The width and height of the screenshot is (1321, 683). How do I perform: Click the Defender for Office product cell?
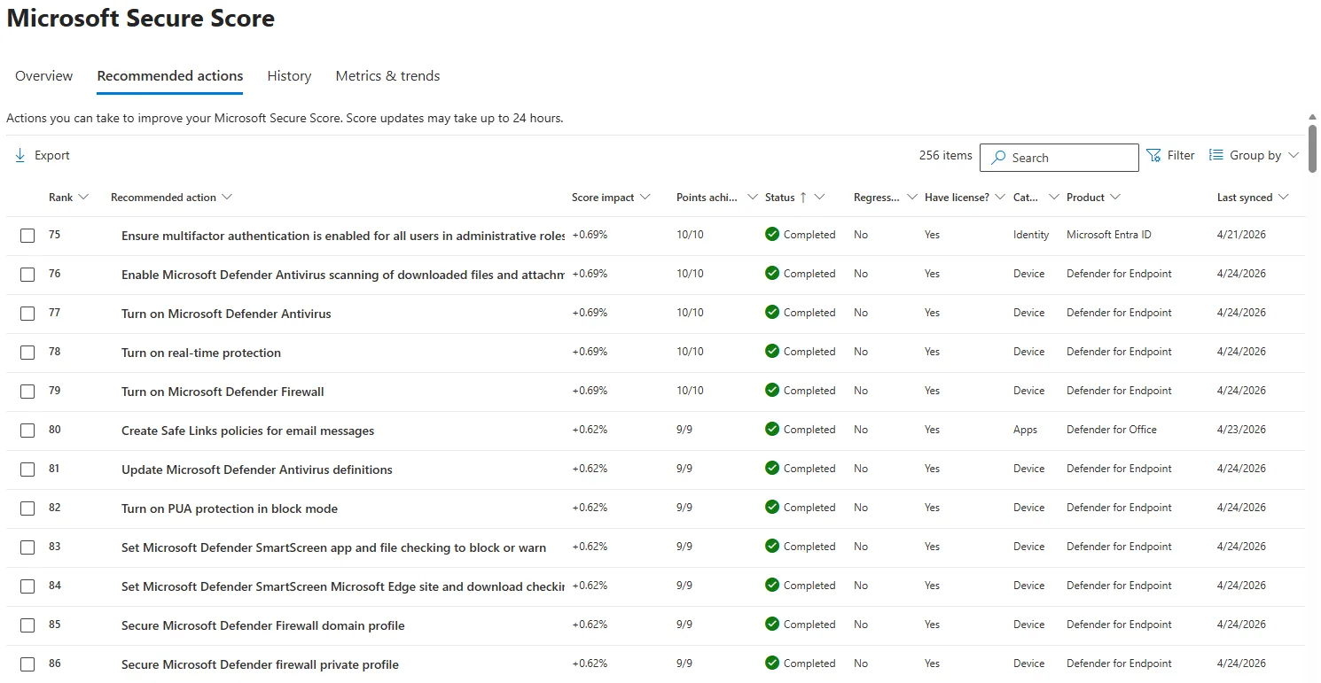(x=1112, y=430)
